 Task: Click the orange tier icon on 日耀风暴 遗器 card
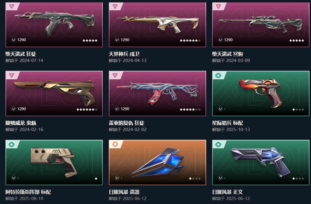coord(115,144)
